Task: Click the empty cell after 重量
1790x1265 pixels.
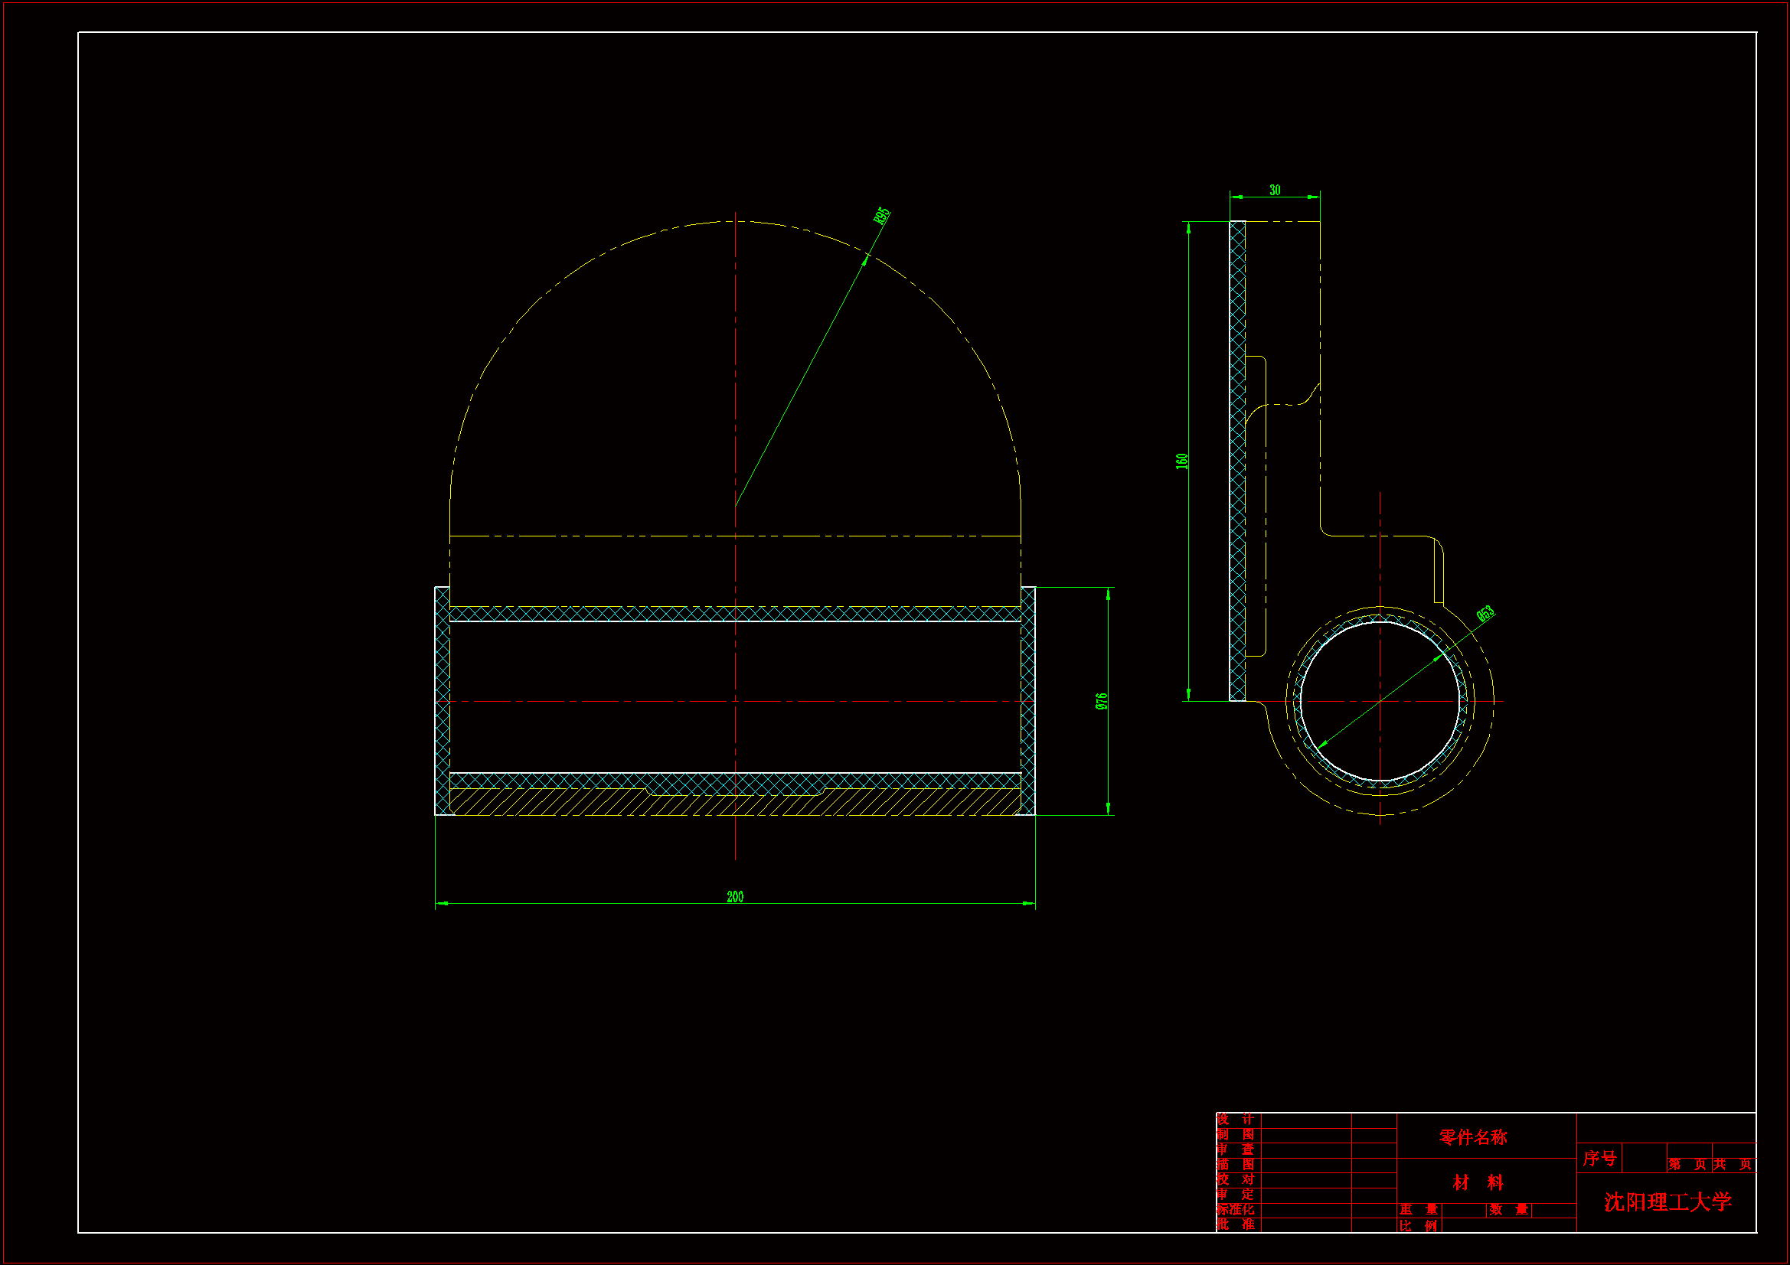Action: [x=1463, y=1210]
